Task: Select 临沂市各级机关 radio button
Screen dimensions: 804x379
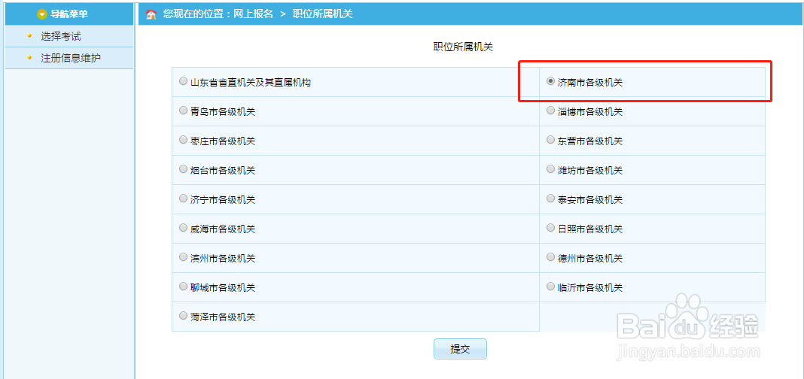Action: [x=551, y=286]
